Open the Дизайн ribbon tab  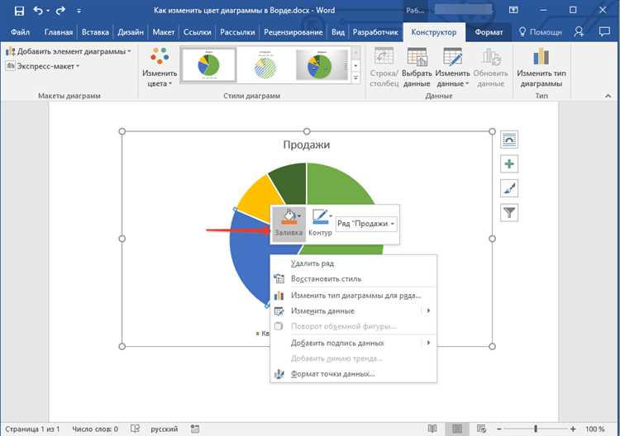[131, 32]
